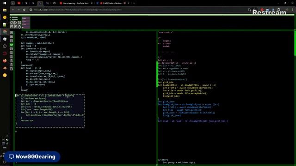Edit the purple field showing 188
The height and width of the screenshot is (166, 296).
click(26, 18)
